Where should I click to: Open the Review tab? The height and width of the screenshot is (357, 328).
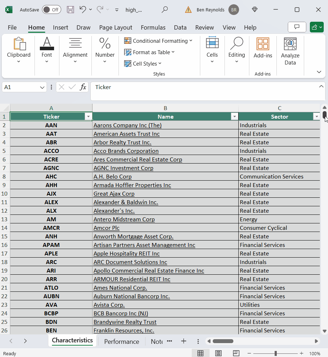click(205, 27)
